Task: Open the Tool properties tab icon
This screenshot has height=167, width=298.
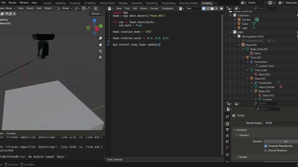Action: pos(227,116)
